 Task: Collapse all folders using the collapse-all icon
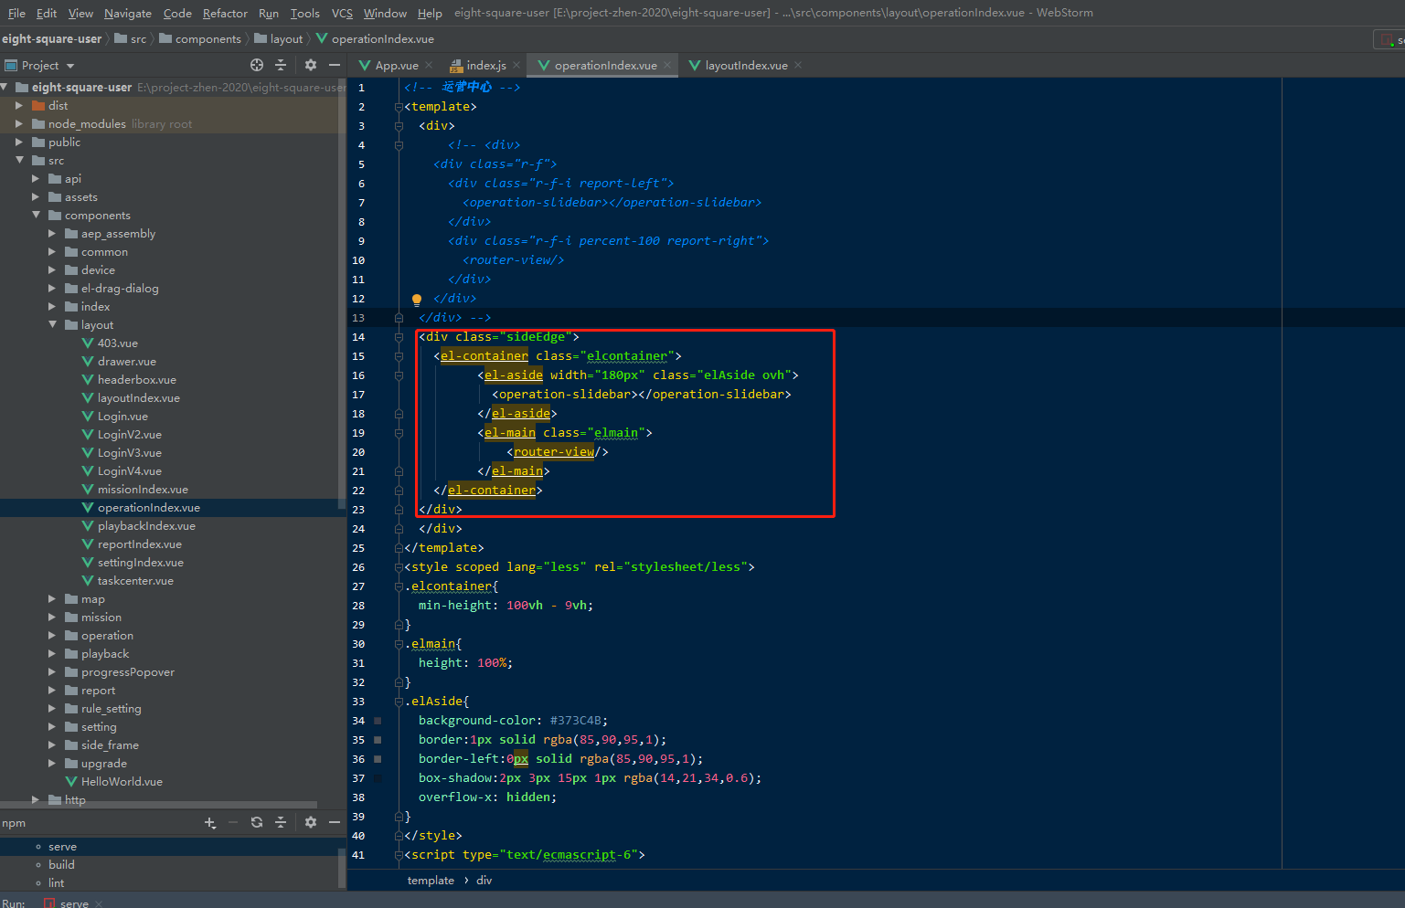pos(281,65)
